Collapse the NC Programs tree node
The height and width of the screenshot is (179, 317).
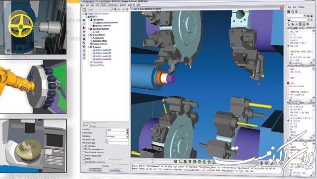(89, 47)
